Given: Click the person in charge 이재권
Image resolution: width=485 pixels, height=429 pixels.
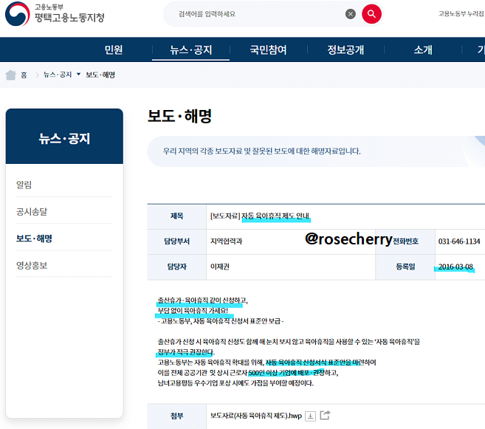Looking at the screenshot, I should pos(219,267).
